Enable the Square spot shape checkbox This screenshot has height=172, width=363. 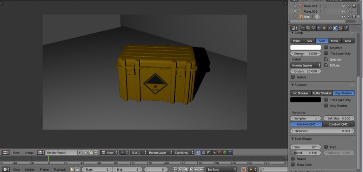pos(293,159)
